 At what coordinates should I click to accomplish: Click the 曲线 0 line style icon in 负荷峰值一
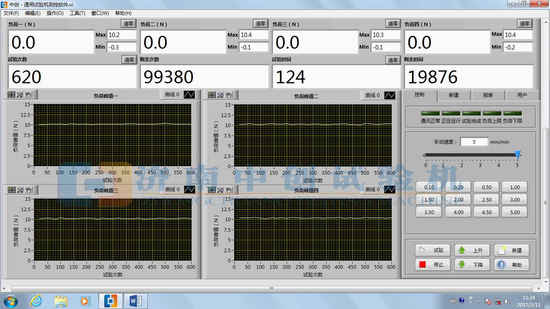point(190,95)
